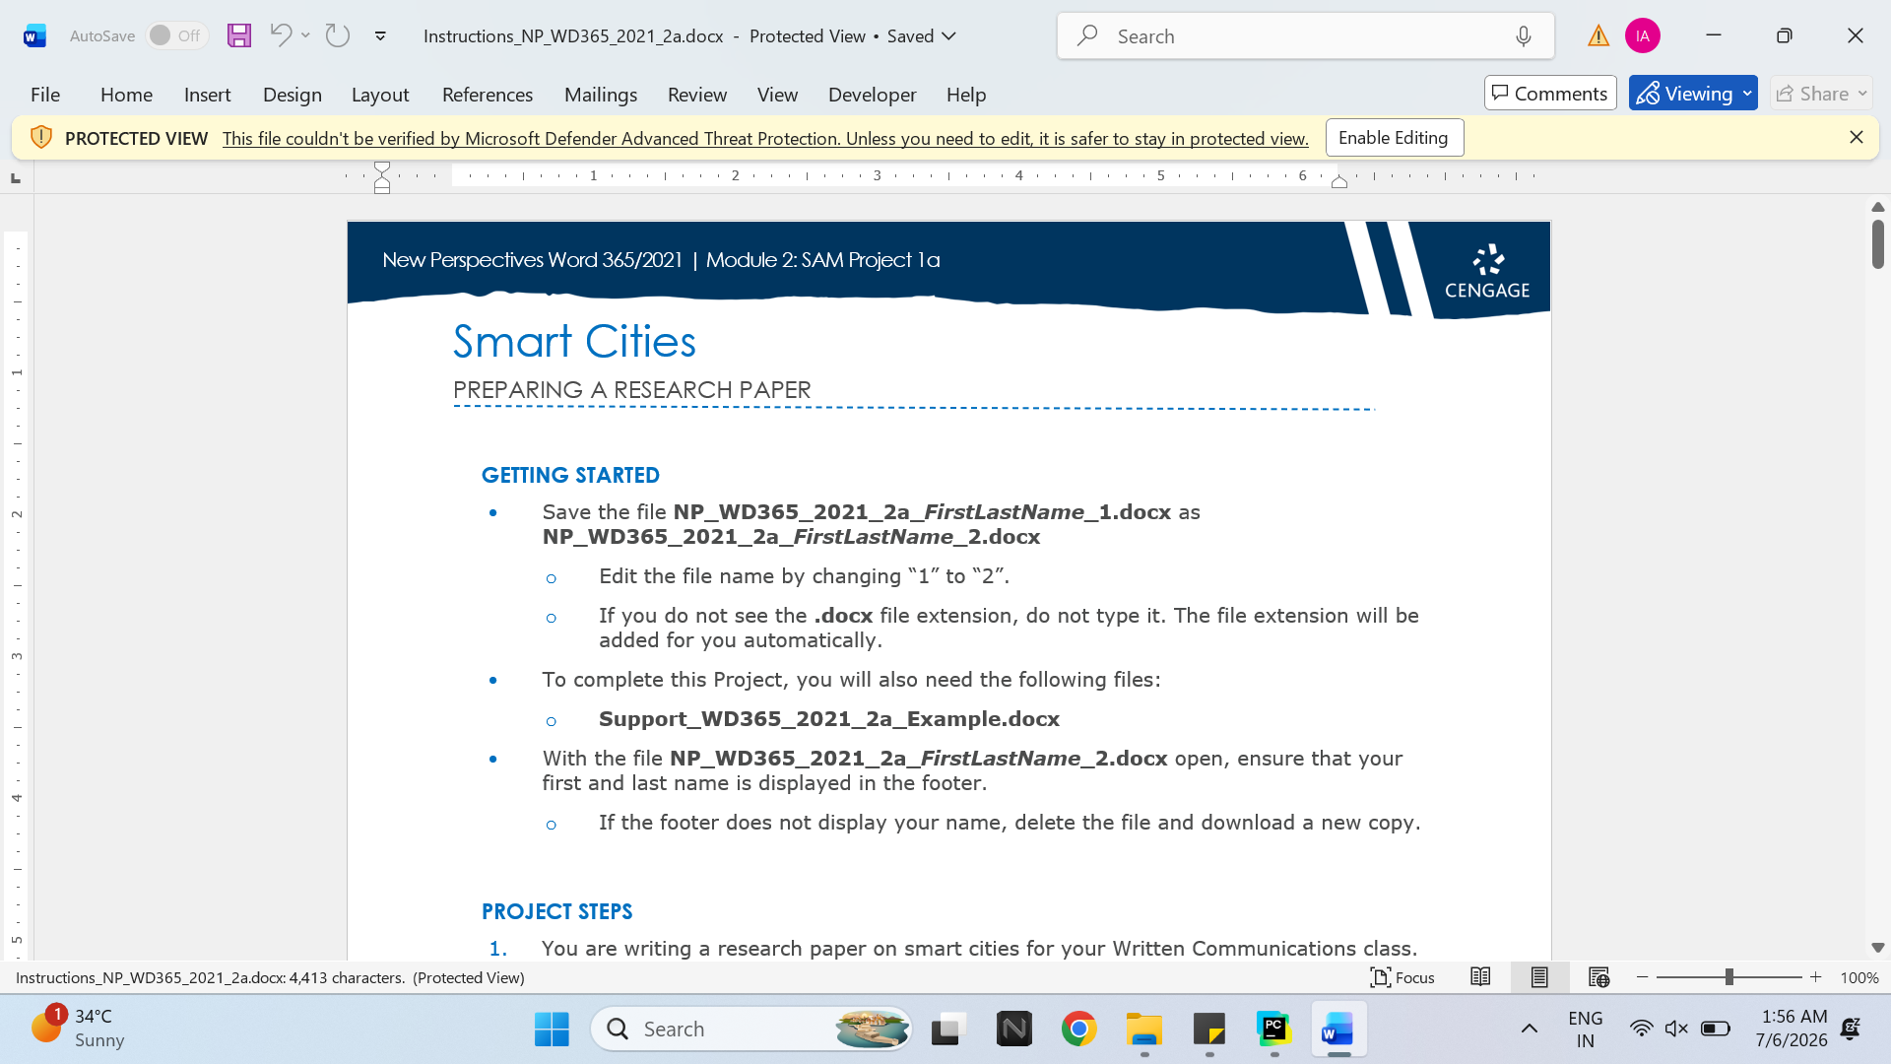1891x1064 pixels.
Task: Click the Redo icon in the toolbar
Action: point(338,35)
